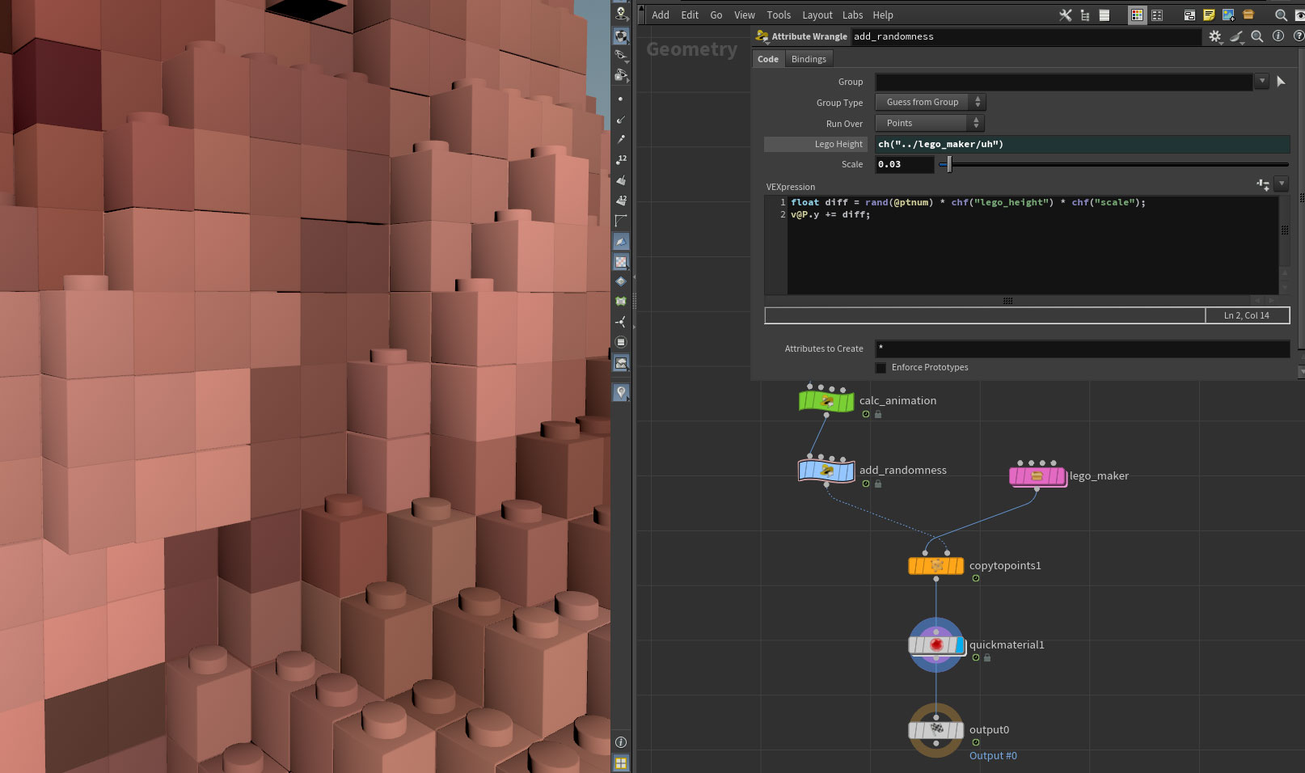Image resolution: width=1305 pixels, height=773 pixels.
Task: Toggle display points icon in viewport sidebar
Action: point(620,99)
